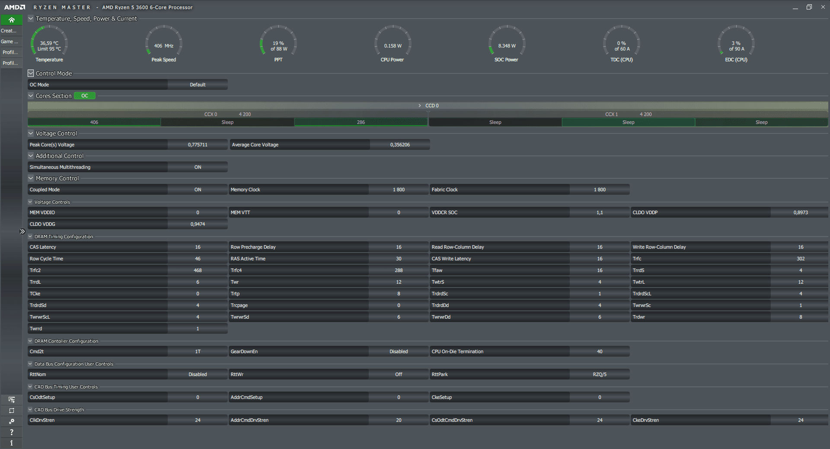Click the reset square-with-arrows sidebar icon

point(11,411)
